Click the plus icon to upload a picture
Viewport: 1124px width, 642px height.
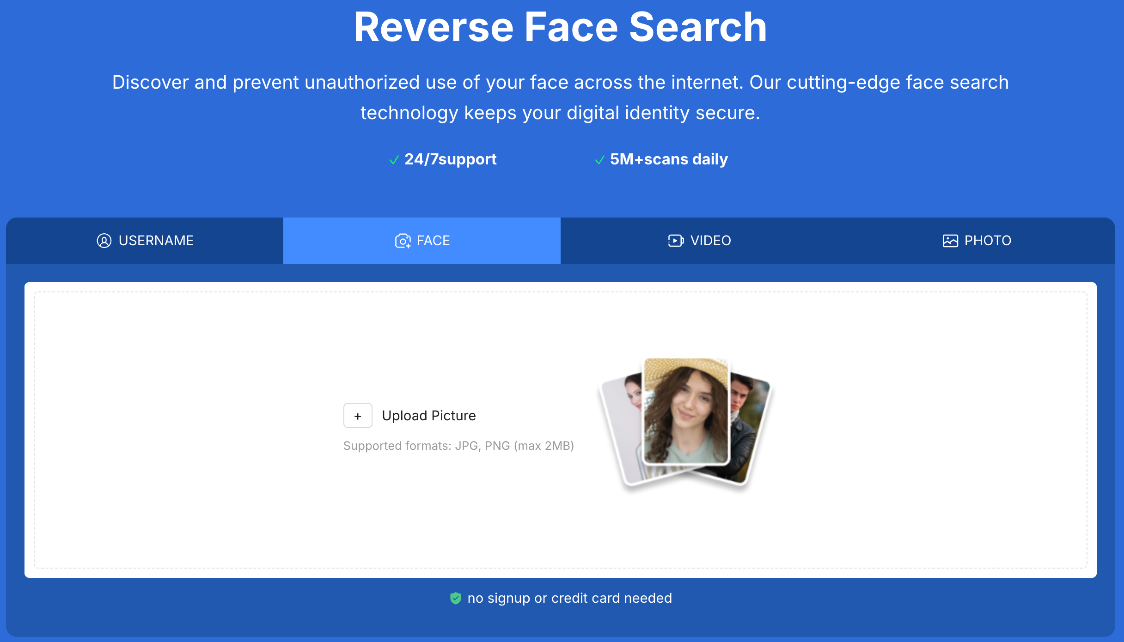[x=357, y=415]
